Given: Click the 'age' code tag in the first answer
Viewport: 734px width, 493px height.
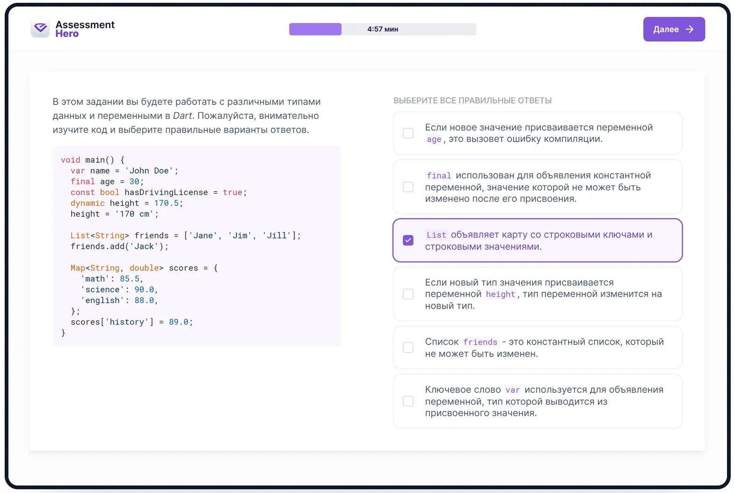Looking at the screenshot, I should tap(434, 139).
